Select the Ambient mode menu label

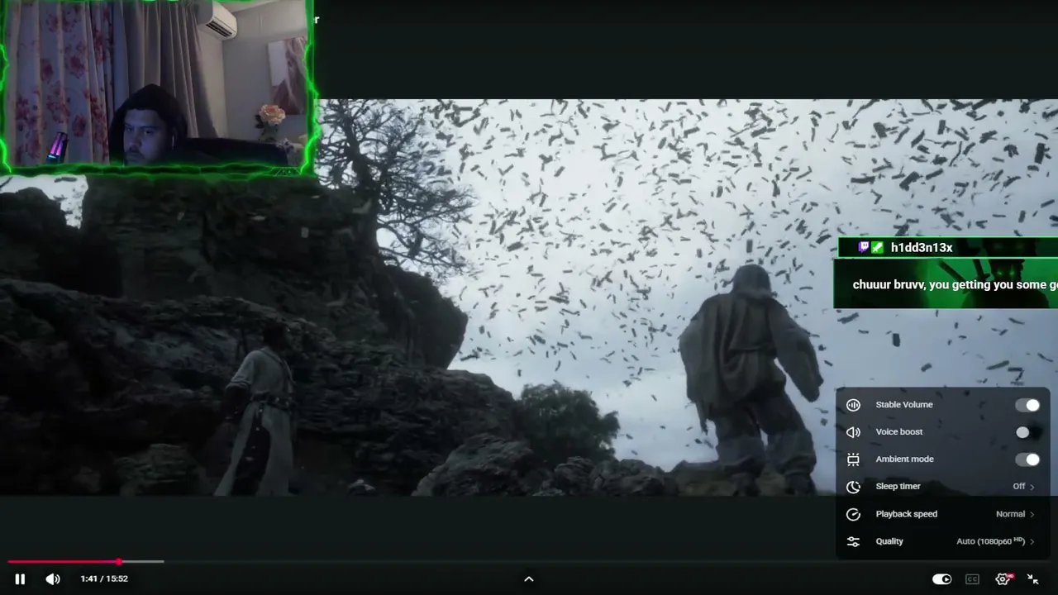(x=904, y=459)
